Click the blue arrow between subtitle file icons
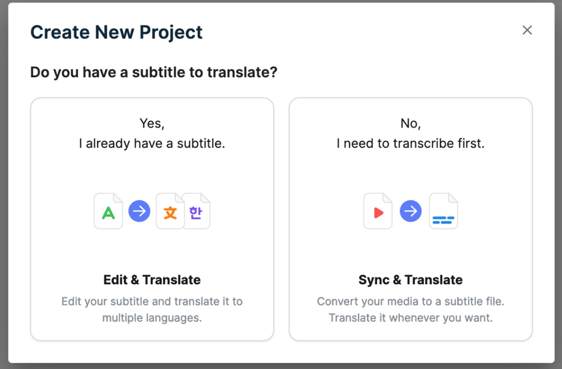 (139, 211)
